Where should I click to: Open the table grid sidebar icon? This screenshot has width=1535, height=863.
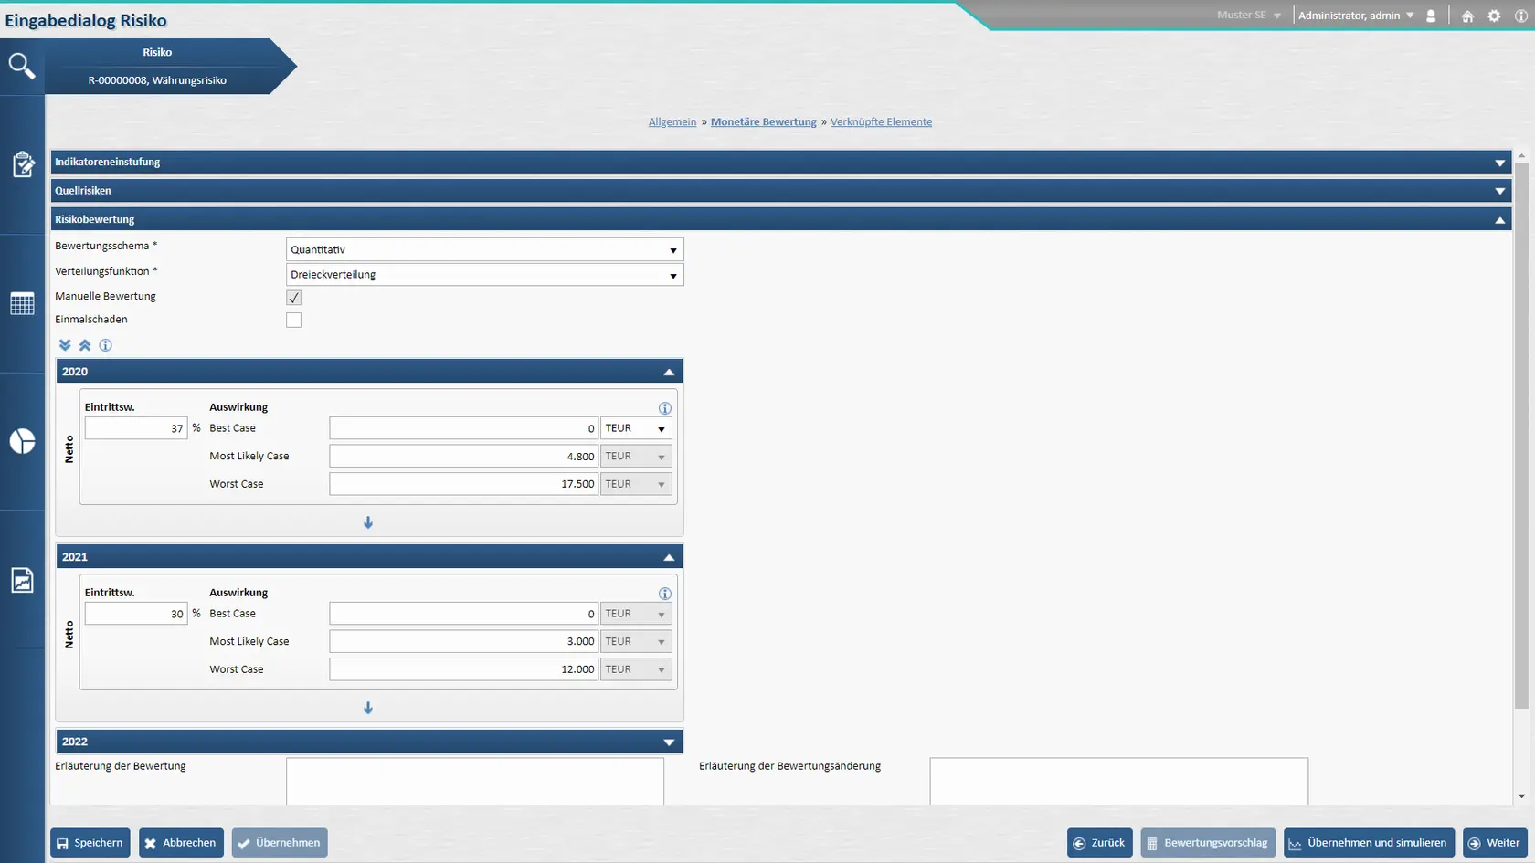[22, 304]
